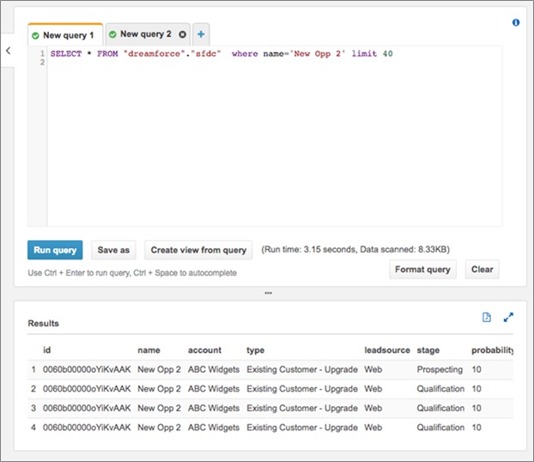Click the panel divider ellipsis handle
The height and width of the screenshot is (462, 534).
click(269, 293)
